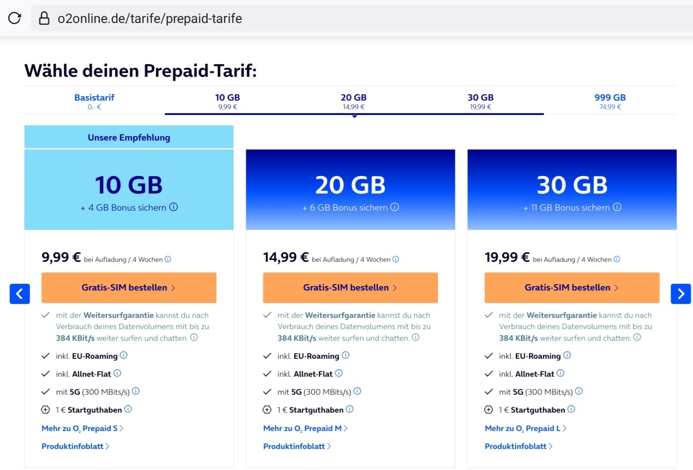Show EU-Roaming info in the 20 GB card
Screen dimensions: 693x470
point(345,355)
